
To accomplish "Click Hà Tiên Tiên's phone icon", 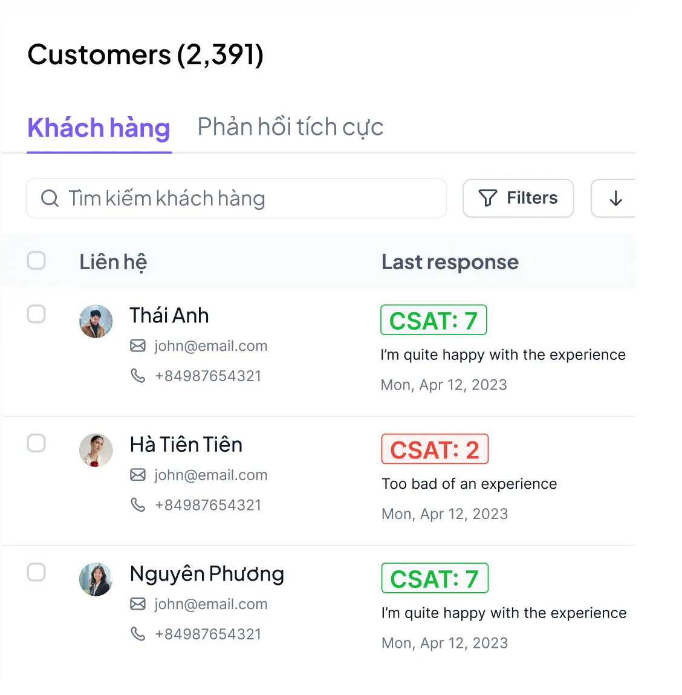I will 138,504.
